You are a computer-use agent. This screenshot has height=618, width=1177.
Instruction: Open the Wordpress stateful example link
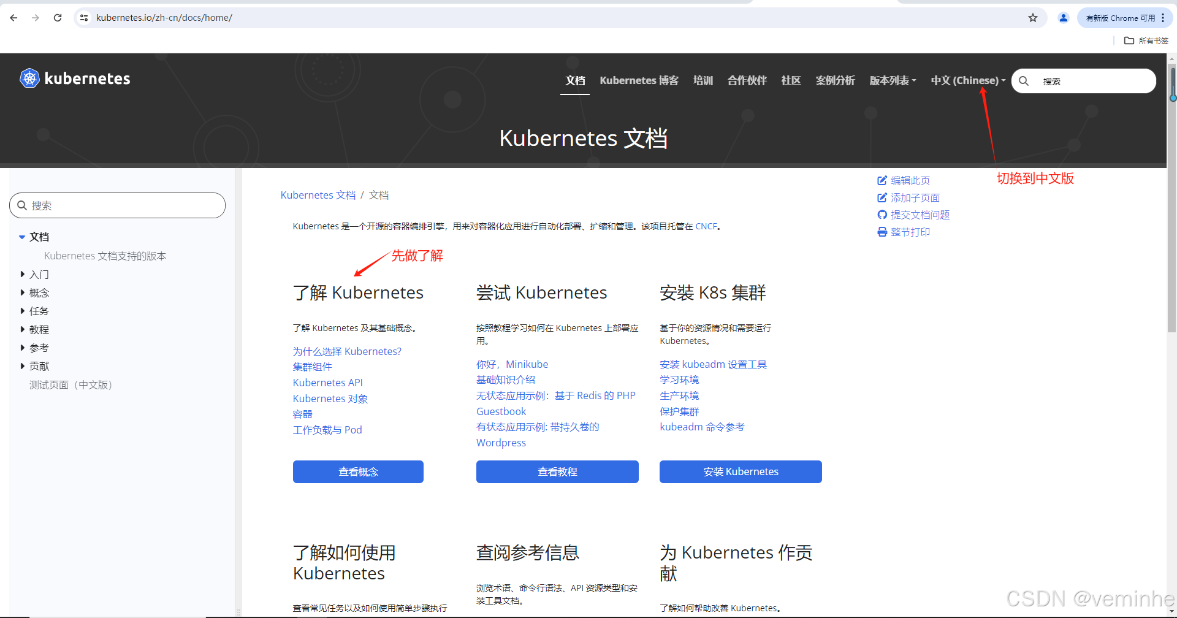(538, 435)
